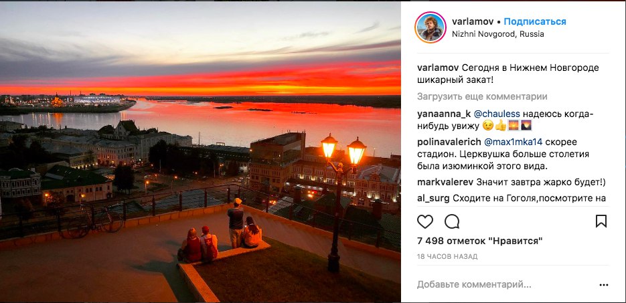The height and width of the screenshot is (303, 626).
Task: Open comments via speech bubble icon
Action: tap(452, 221)
